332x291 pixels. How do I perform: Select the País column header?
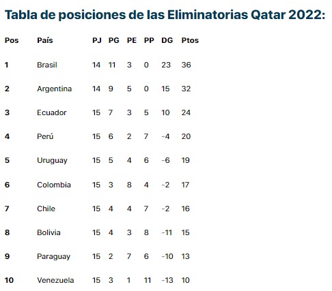click(45, 40)
